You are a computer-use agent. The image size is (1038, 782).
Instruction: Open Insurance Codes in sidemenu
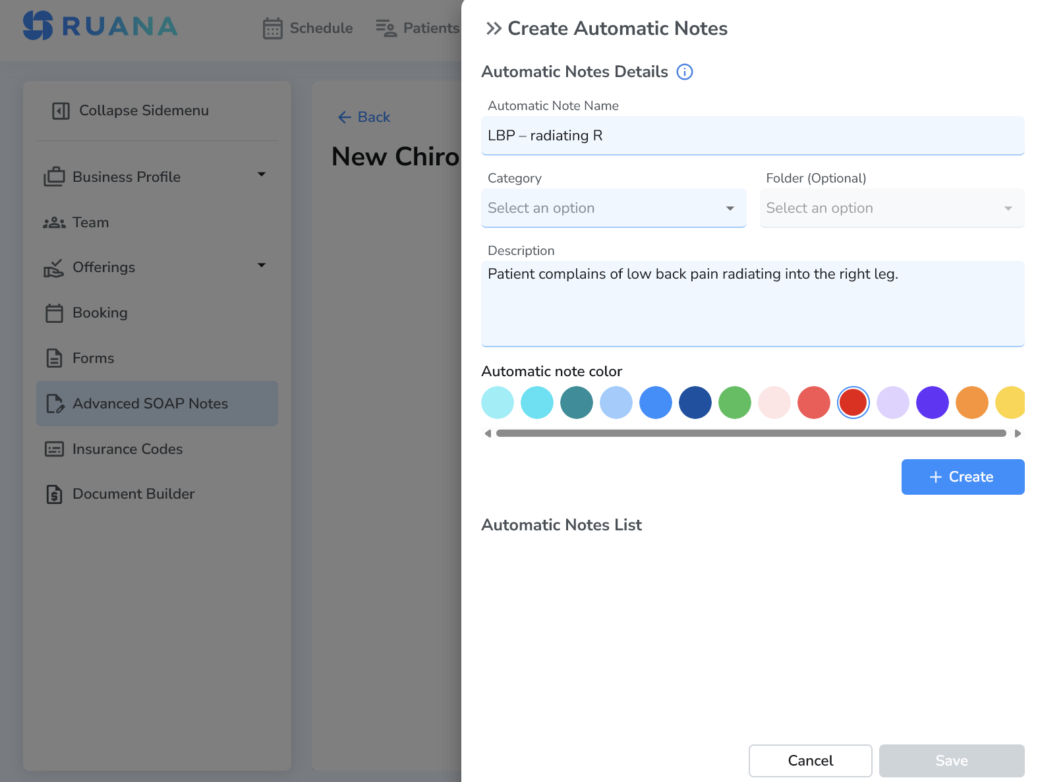(157, 449)
